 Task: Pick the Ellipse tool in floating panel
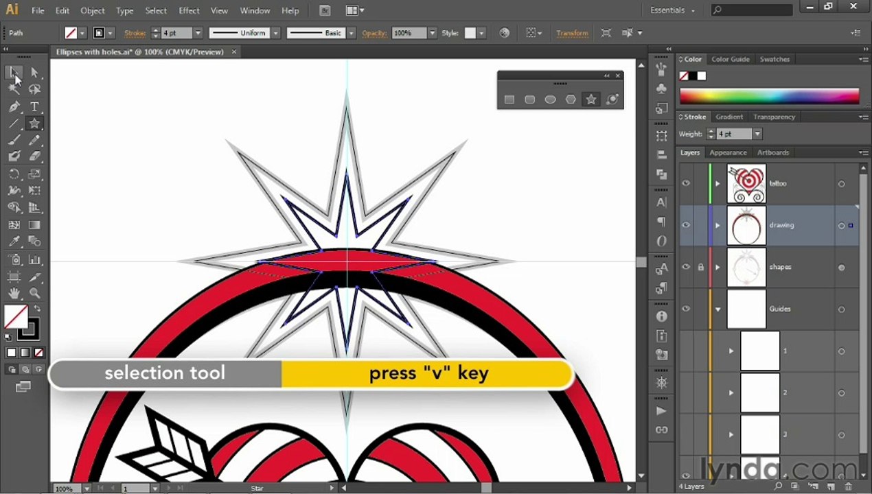(550, 99)
